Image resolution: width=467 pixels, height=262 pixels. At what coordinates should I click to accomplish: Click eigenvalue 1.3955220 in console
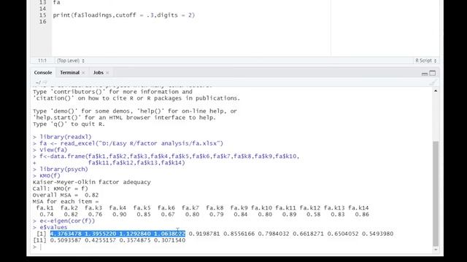(x=101, y=234)
